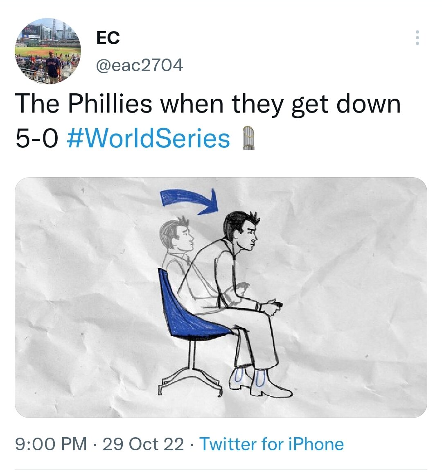Image resolution: width=442 pixels, height=472 pixels.
Task: Open EC's profile picture avatar
Action: pos(48,51)
